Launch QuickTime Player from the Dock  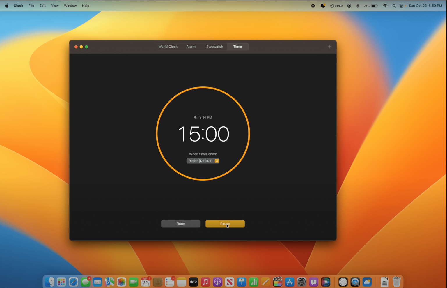pos(355,282)
